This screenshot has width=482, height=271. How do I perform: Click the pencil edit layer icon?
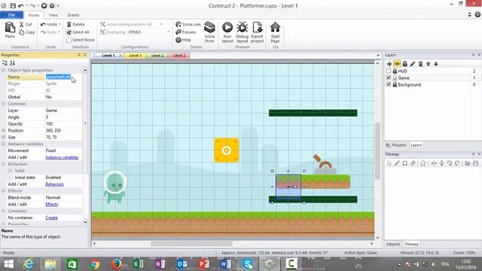[413, 64]
